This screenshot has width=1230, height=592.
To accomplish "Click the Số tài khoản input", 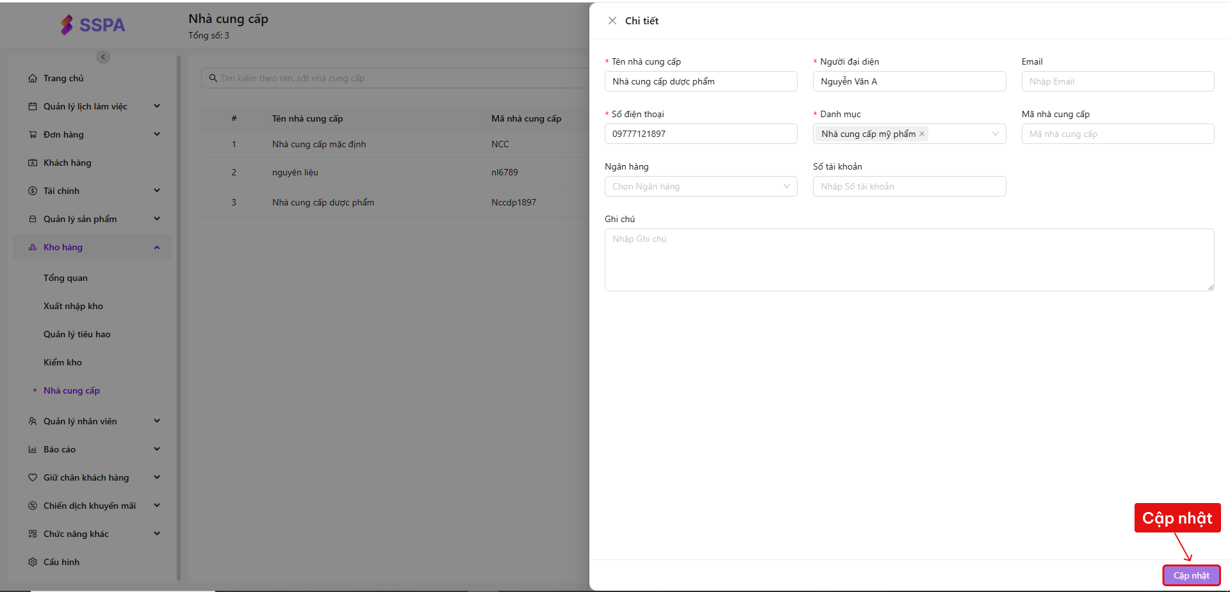I will click(909, 186).
